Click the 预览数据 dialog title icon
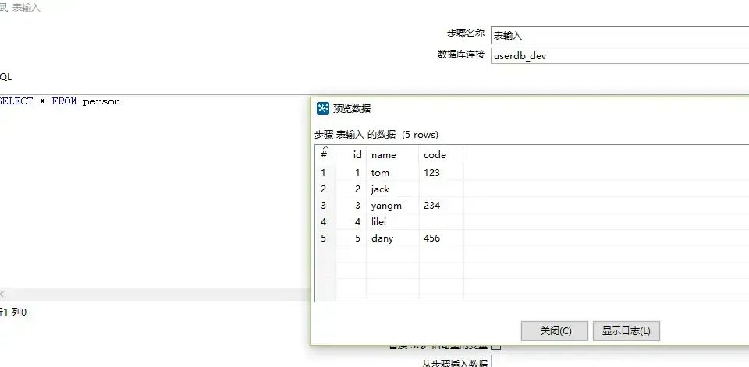The width and height of the screenshot is (749, 367). (323, 108)
